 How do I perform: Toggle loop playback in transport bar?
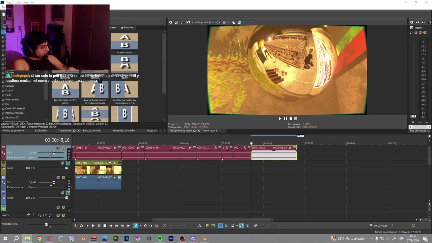[81, 226]
